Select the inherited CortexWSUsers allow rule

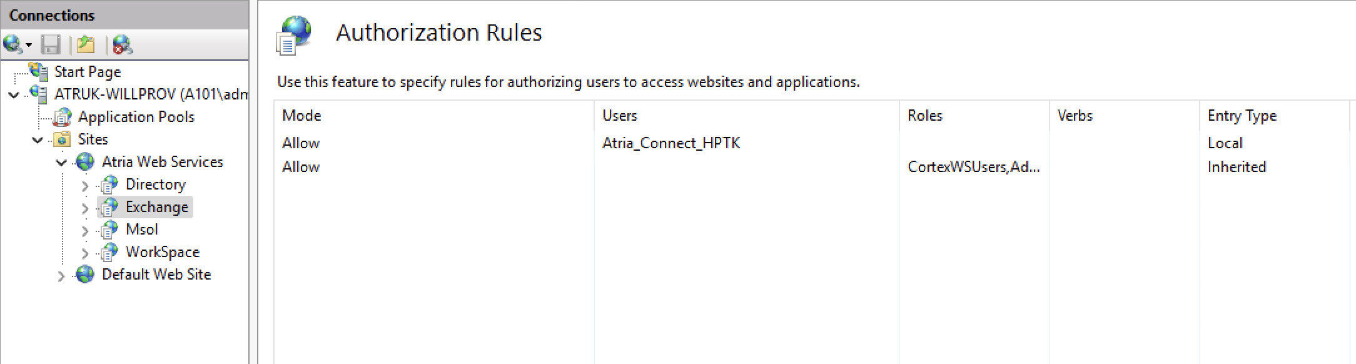[973, 167]
